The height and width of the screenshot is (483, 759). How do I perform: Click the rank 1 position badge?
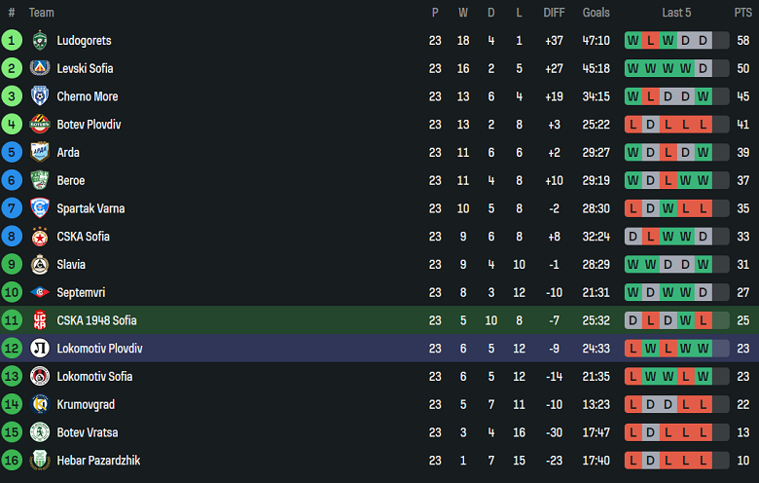(12, 41)
